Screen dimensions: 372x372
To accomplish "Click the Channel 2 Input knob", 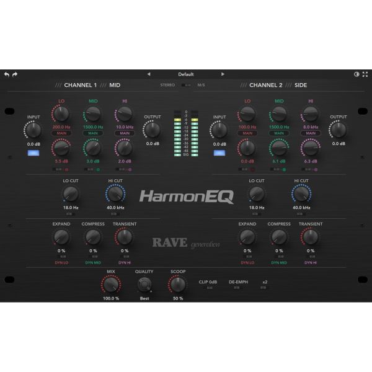I will (219, 130).
